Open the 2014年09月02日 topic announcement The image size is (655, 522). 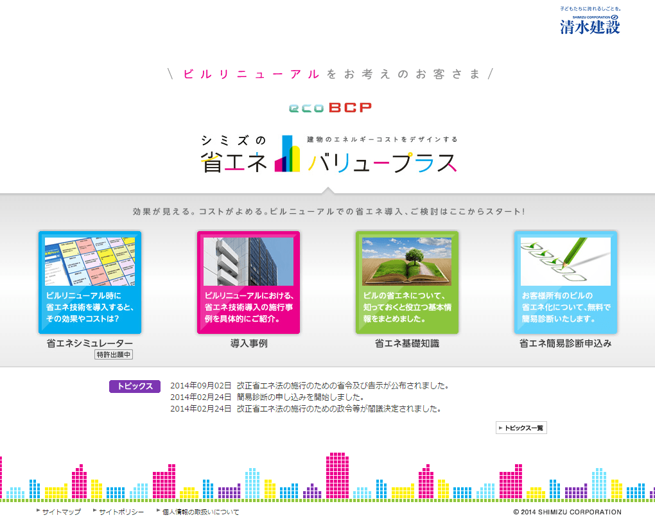point(310,385)
